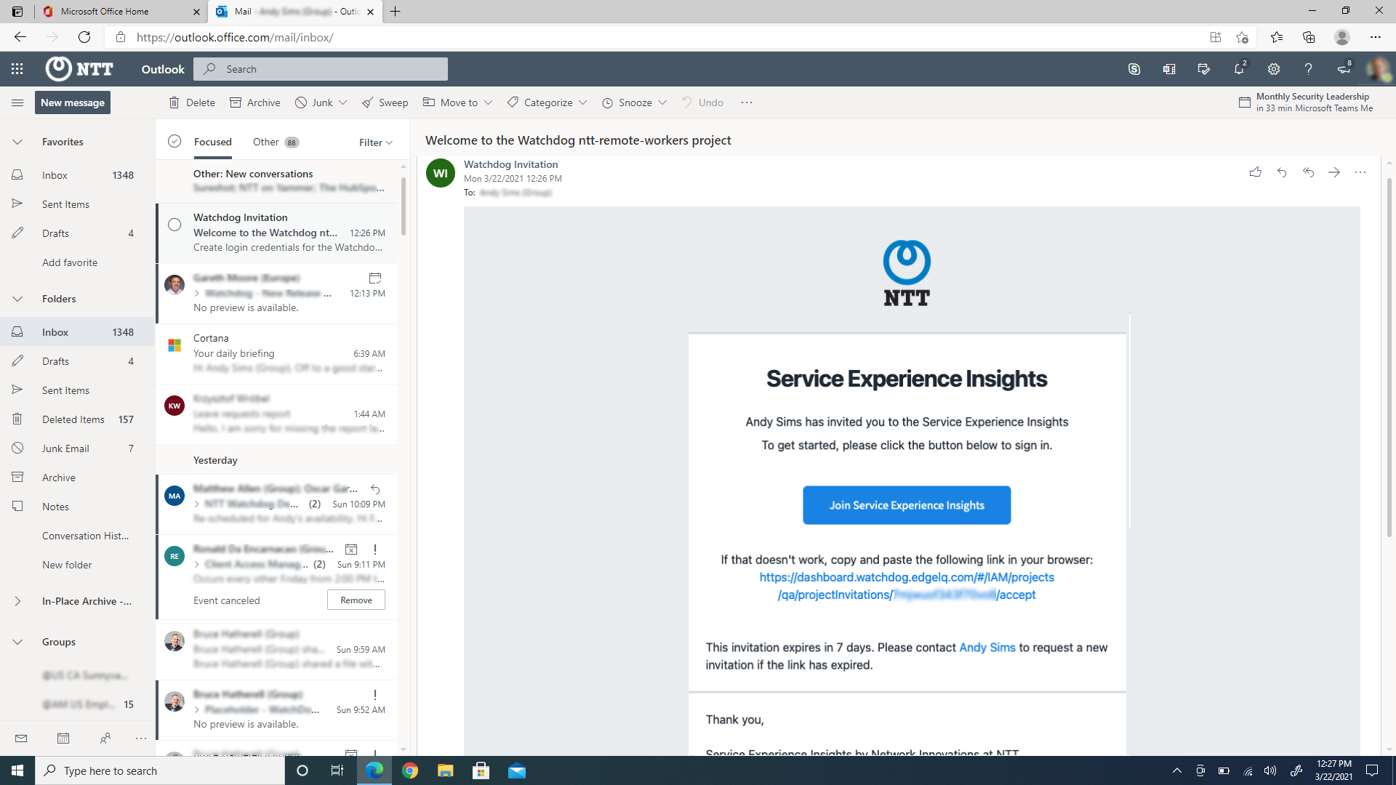Open more actions for the open email

1360,172
